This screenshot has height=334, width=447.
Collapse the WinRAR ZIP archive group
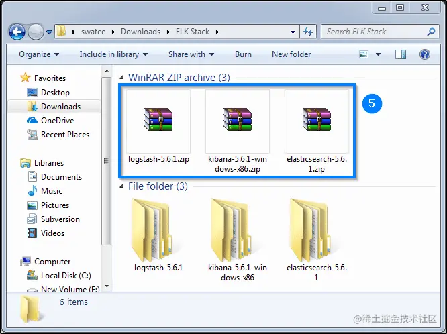click(121, 77)
